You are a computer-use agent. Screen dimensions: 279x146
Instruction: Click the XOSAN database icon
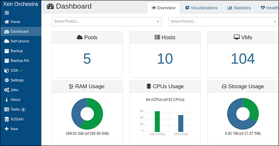pyautogui.click(x=7, y=119)
